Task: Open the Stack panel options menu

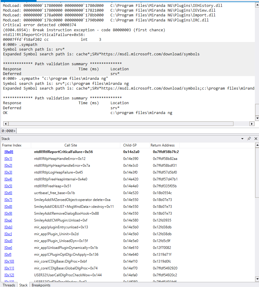Action: (x=242, y=138)
